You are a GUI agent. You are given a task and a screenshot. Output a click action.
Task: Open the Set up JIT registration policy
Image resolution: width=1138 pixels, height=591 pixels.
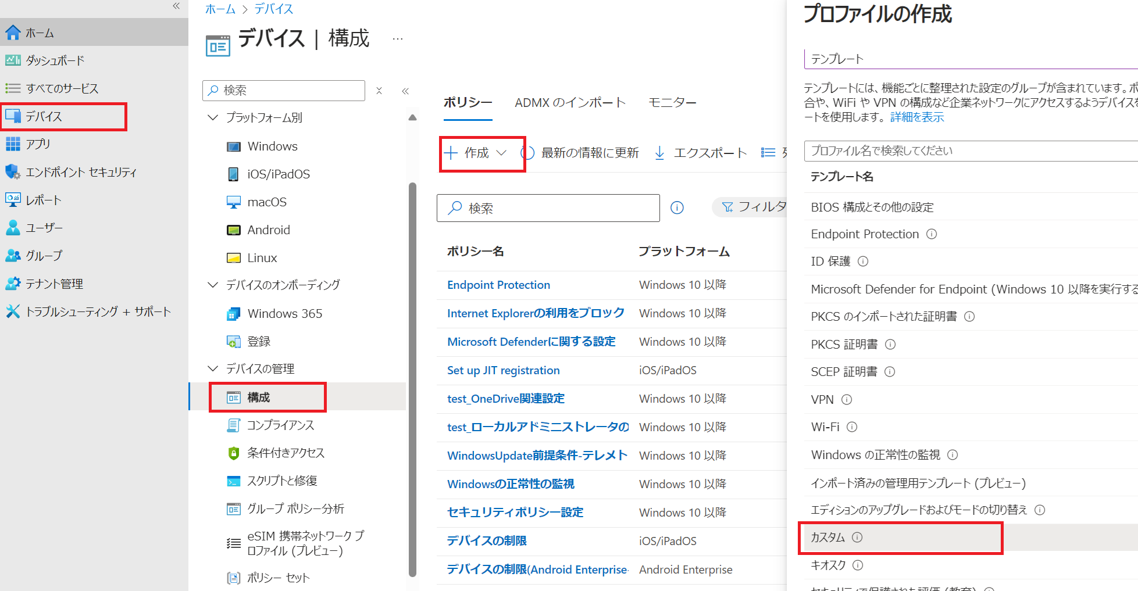click(x=504, y=370)
